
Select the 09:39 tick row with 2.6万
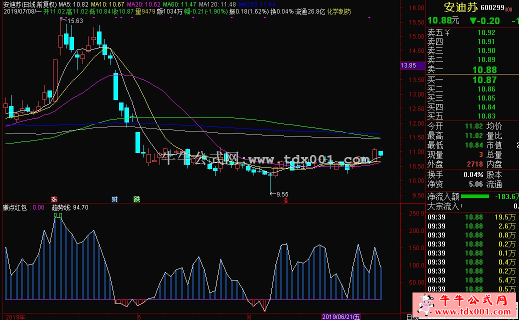pyautogui.click(x=472, y=226)
